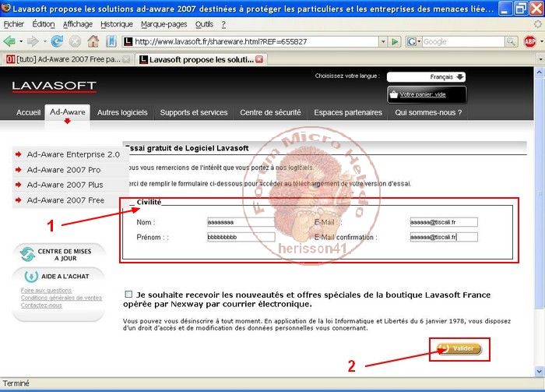Viewport: 545px width, 392px height.
Task: Click the page scrollbar up arrow
Action: coord(539,72)
